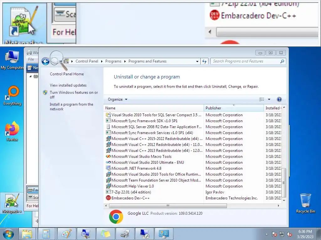This screenshot has width=321, height=240.
Task: Click horizontal scrollbar thumb of program list
Action: point(168,206)
